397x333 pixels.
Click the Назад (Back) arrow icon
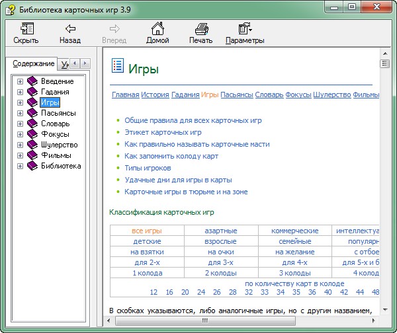69,29
